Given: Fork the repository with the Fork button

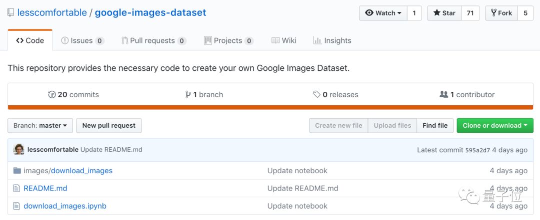Looking at the screenshot, I should [501, 13].
